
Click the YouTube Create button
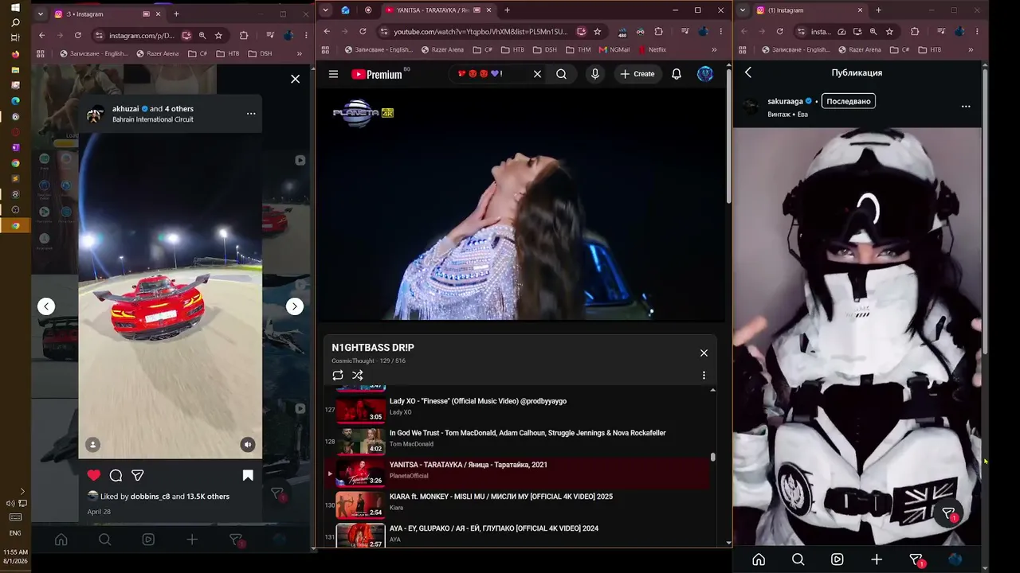pyautogui.click(x=637, y=74)
